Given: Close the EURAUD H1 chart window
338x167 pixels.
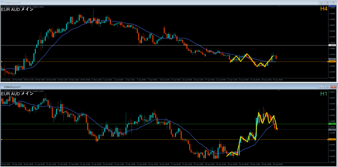Looking at the screenshot, I should pos(333,87).
